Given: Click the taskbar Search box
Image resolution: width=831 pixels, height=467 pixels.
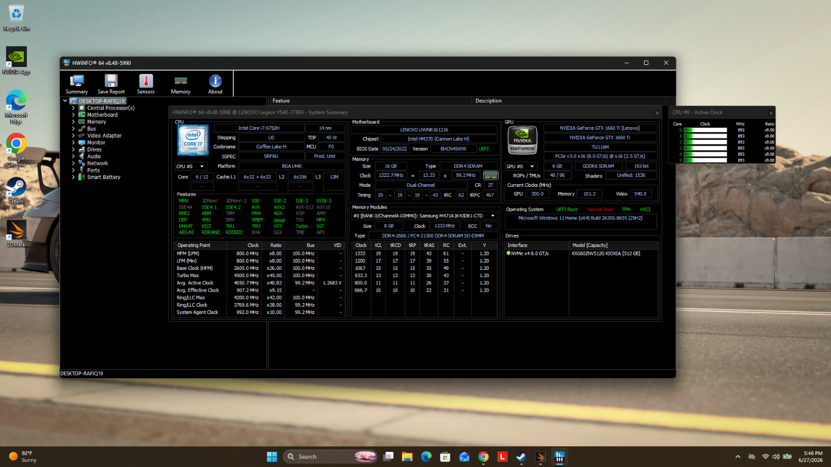Looking at the screenshot, I should 329,457.
